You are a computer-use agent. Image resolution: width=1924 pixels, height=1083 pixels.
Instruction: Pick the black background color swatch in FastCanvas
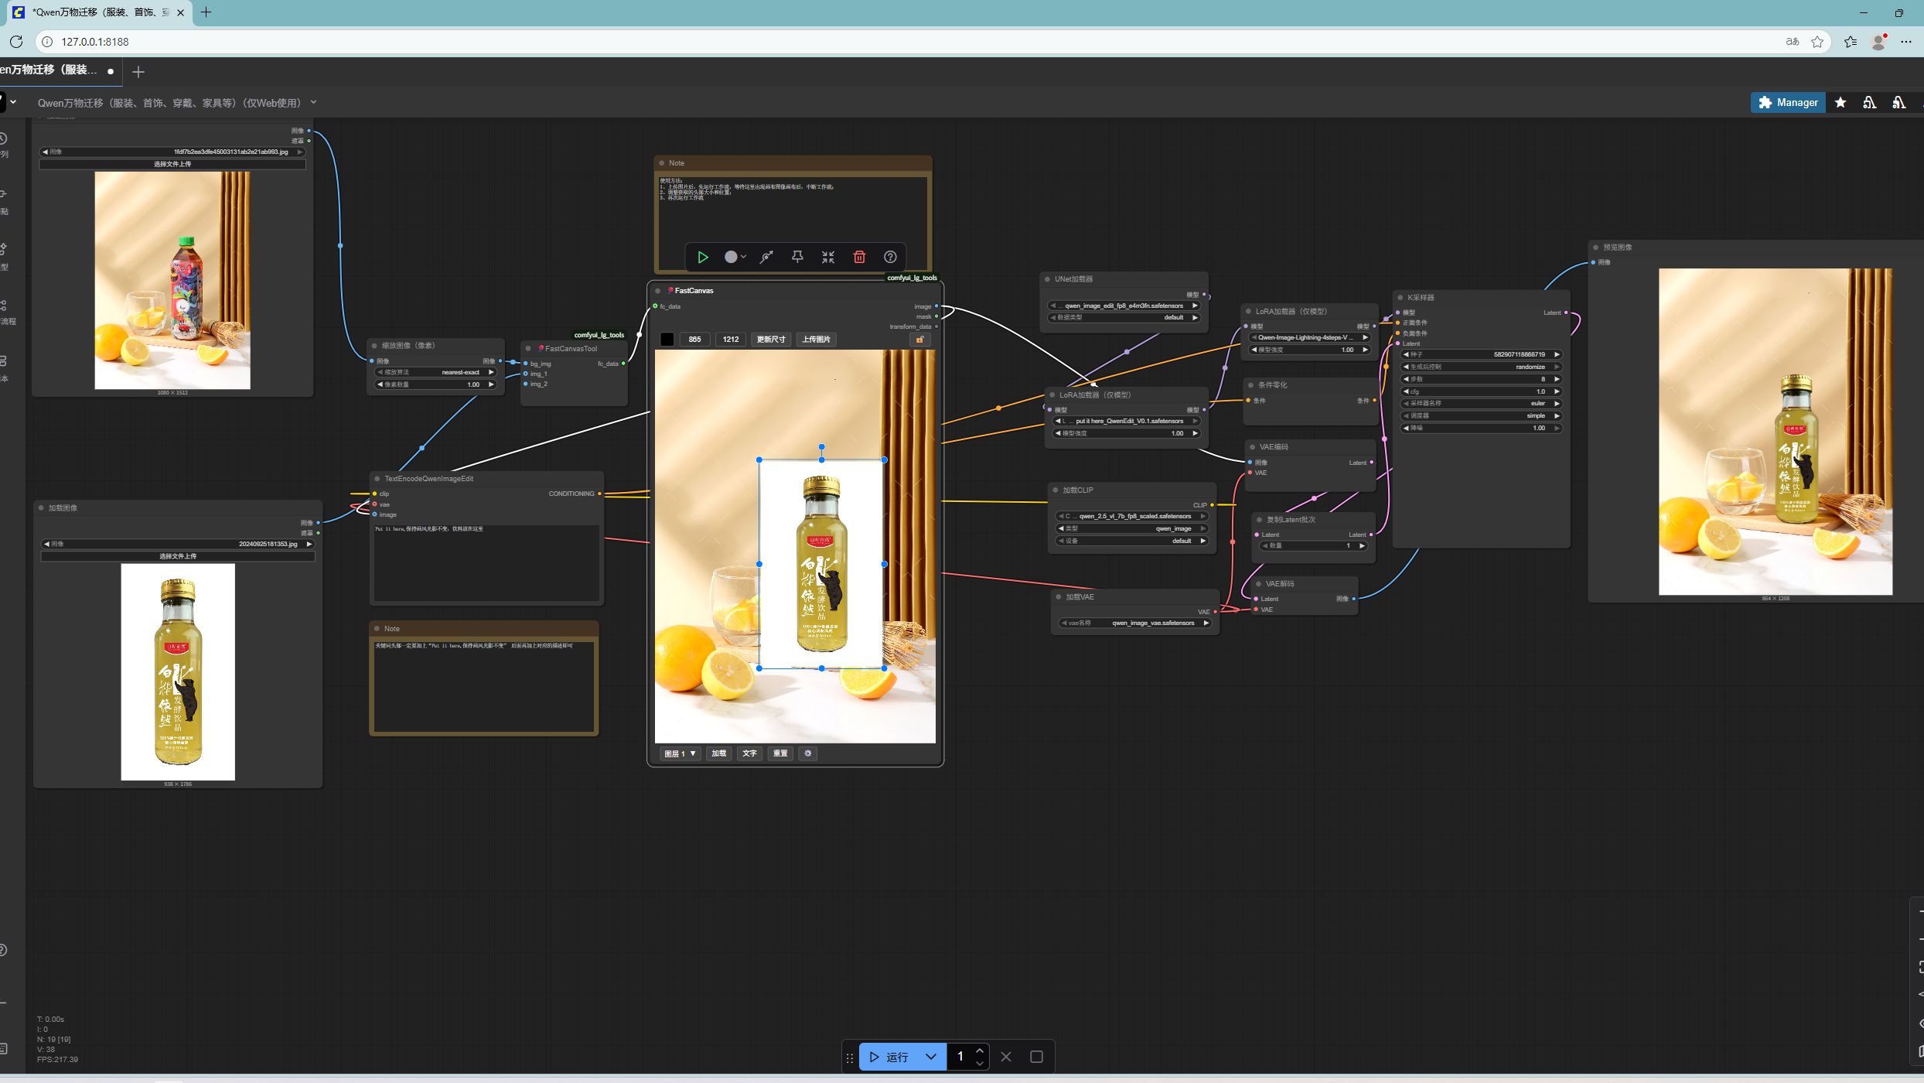coord(667,340)
